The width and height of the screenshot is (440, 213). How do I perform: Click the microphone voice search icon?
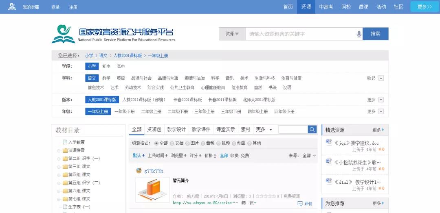click(x=359, y=34)
